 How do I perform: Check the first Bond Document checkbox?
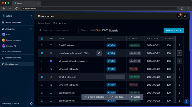tap(42, 45)
